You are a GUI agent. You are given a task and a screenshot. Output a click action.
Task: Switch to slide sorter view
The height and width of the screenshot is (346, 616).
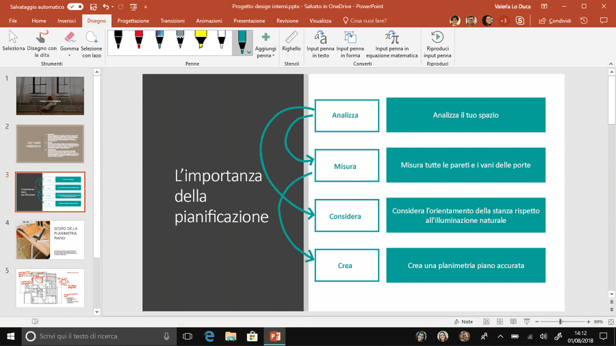[x=500, y=321]
